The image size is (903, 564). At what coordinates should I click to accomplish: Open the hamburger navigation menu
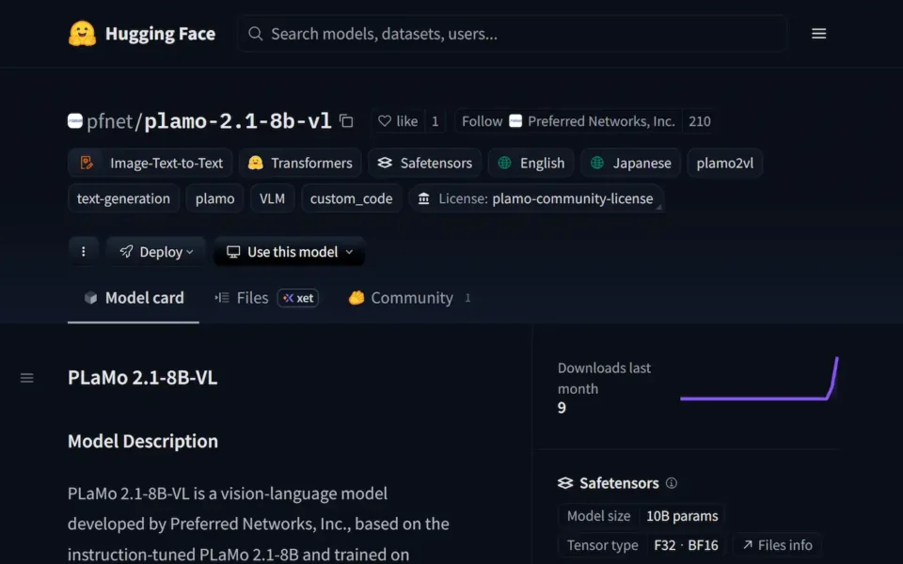818,34
